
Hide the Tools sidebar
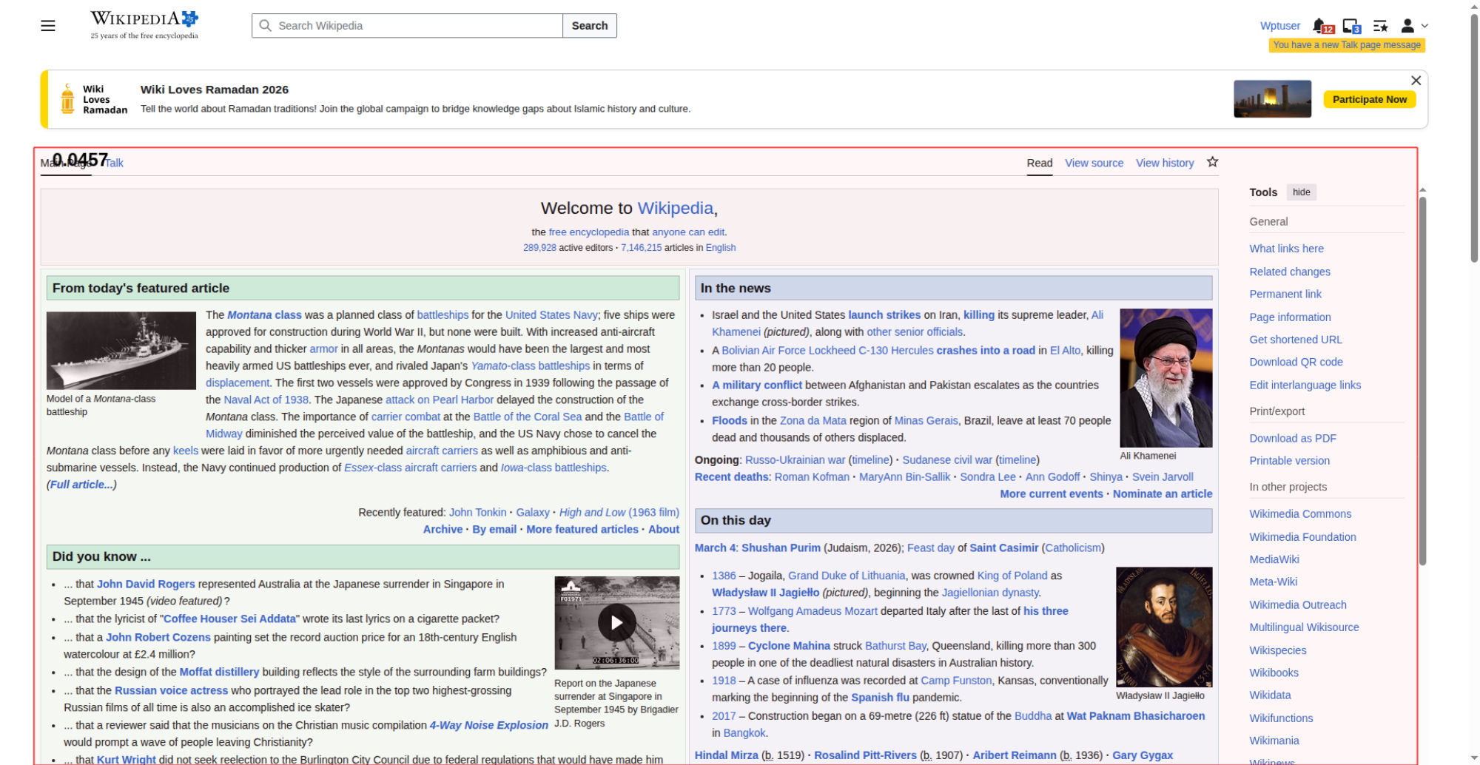(1301, 192)
